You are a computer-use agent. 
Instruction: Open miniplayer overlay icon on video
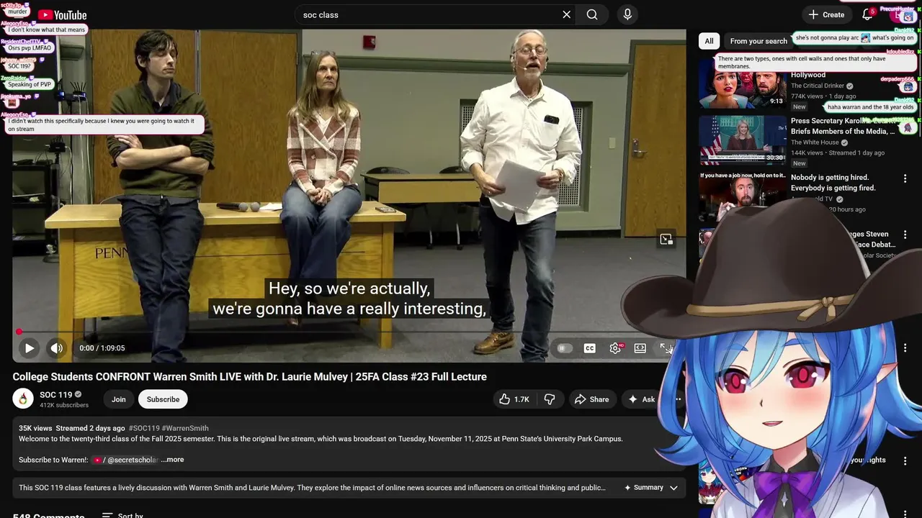[666, 239]
